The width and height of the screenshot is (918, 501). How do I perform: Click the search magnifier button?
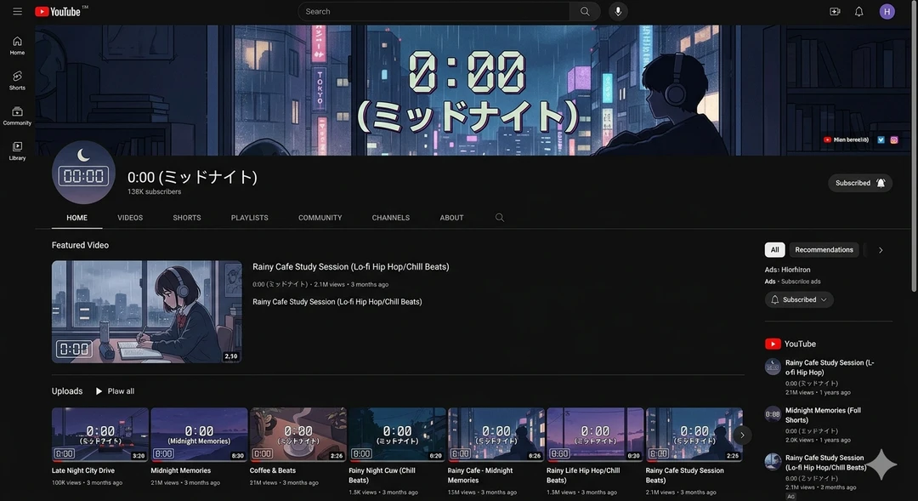tap(585, 11)
